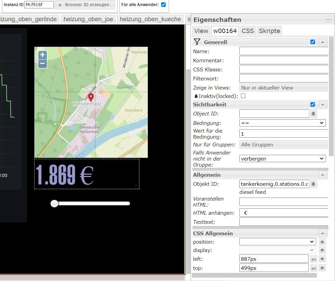Open object ID picker next to tankerkoenig field
Image resolution: width=335 pixels, height=281 pixels.
313,184
